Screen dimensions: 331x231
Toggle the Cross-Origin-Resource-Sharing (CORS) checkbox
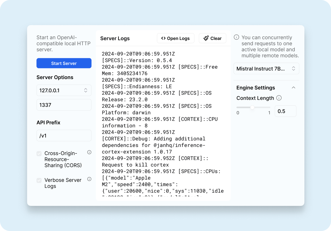[x=39, y=153]
